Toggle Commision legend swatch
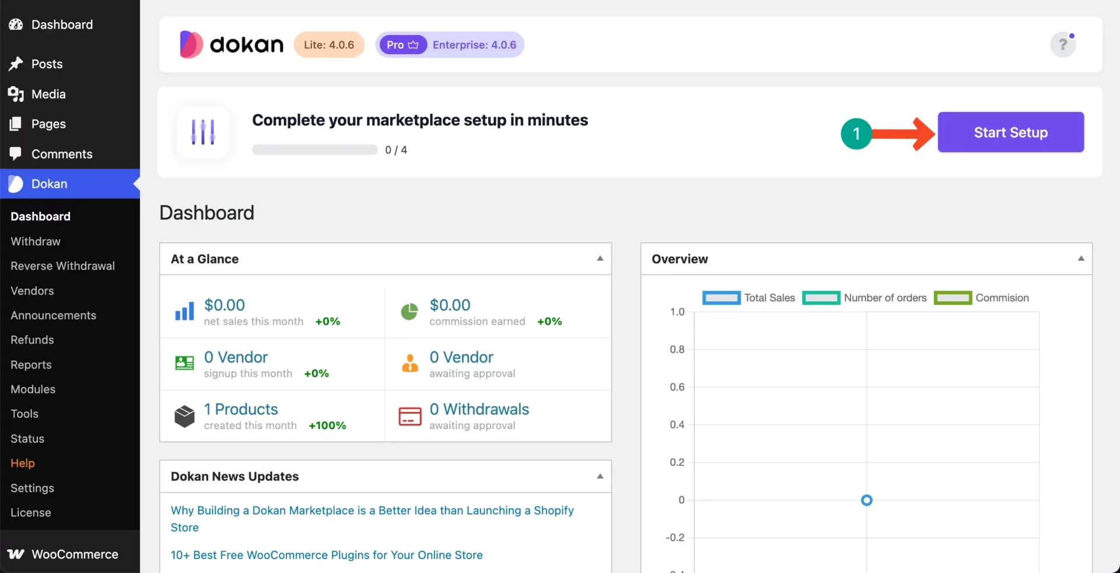The width and height of the screenshot is (1120, 573). tap(953, 298)
